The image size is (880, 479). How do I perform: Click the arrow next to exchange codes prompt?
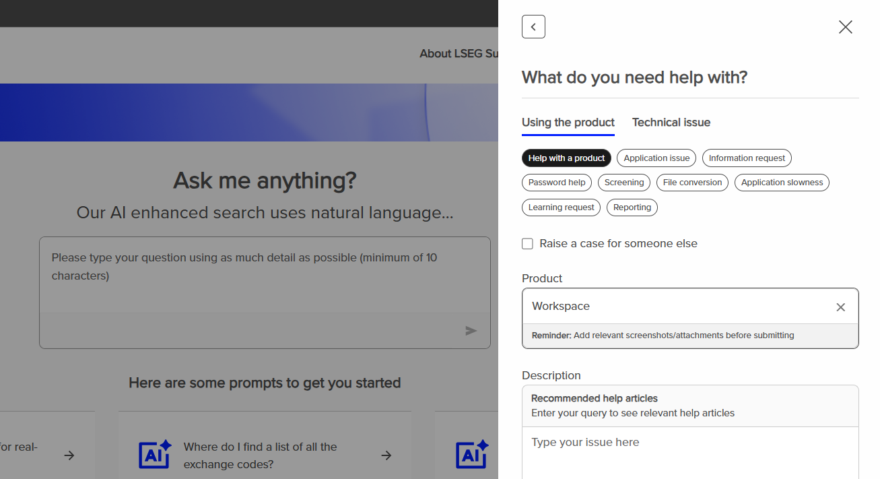386,455
